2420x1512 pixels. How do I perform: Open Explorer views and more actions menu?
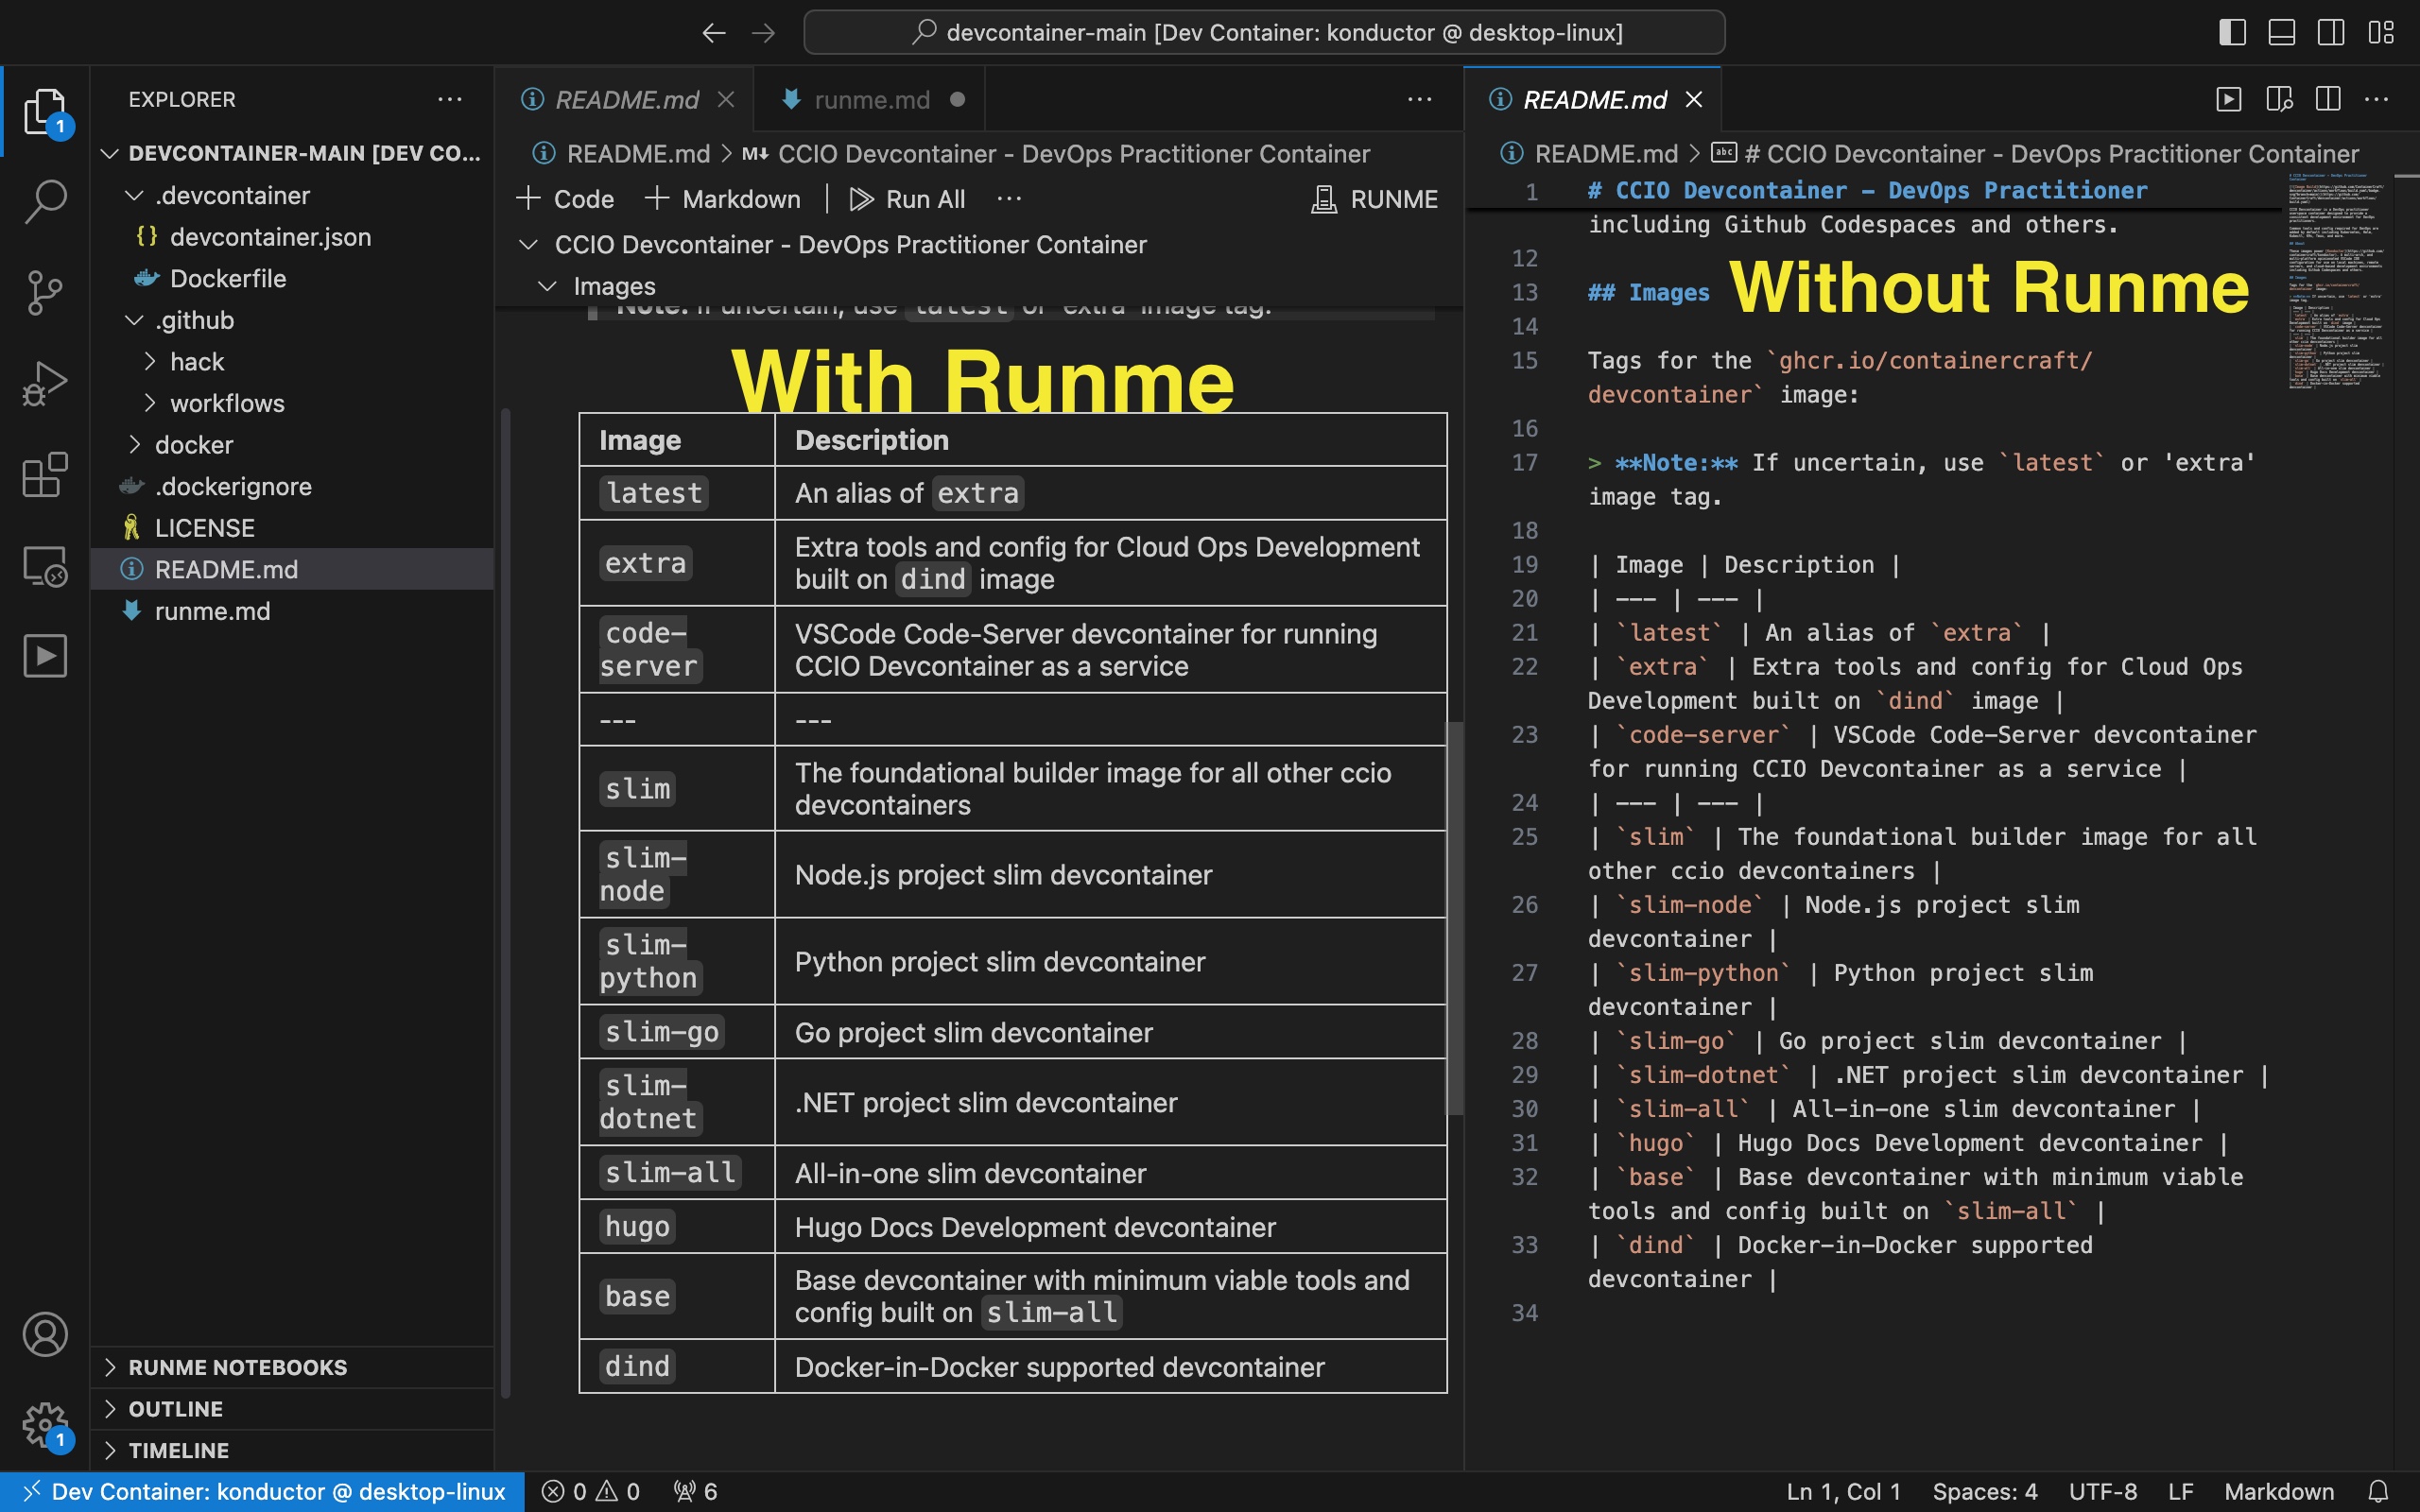pyautogui.click(x=450, y=99)
